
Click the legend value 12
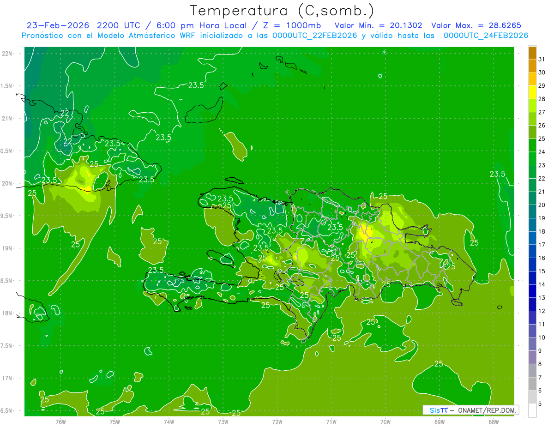(x=542, y=311)
